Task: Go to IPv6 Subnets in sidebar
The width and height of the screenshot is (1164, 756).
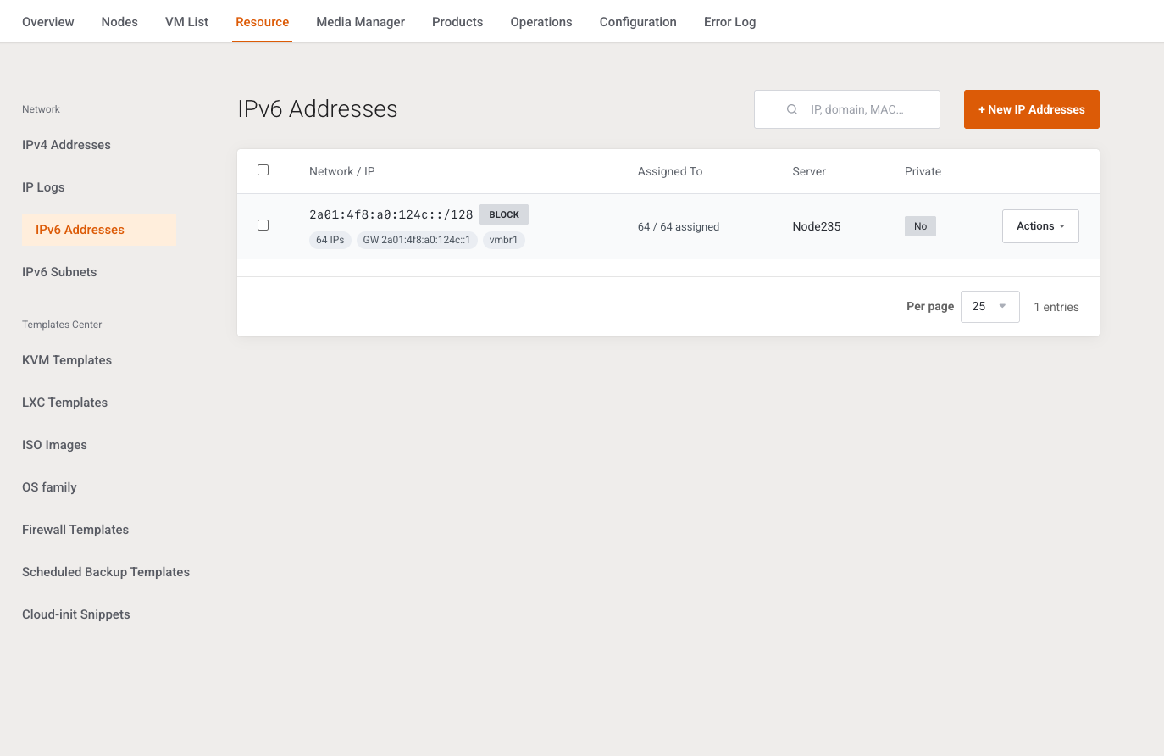Action: tap(59, 272)
